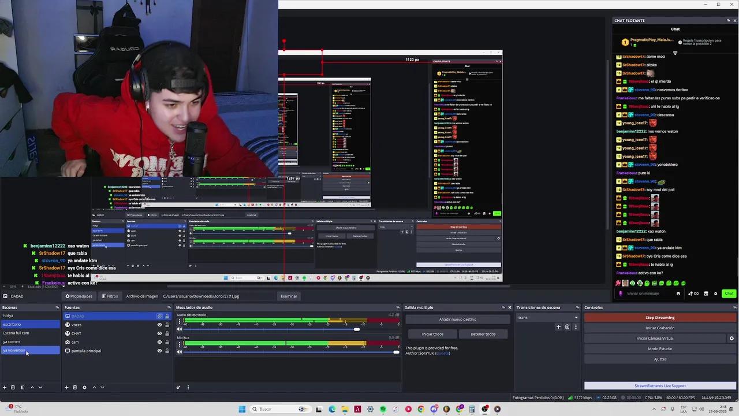This screenshot has height=416, width=739.
Task: Toggle lock on pantalla principal source
Action: (x=167, y=351)
